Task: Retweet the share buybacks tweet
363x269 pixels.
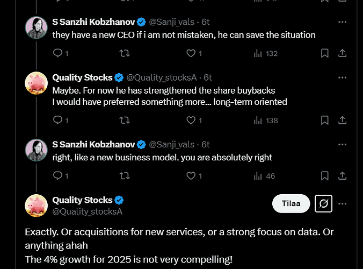Action: pyautogui.click(x=125, y=121)
